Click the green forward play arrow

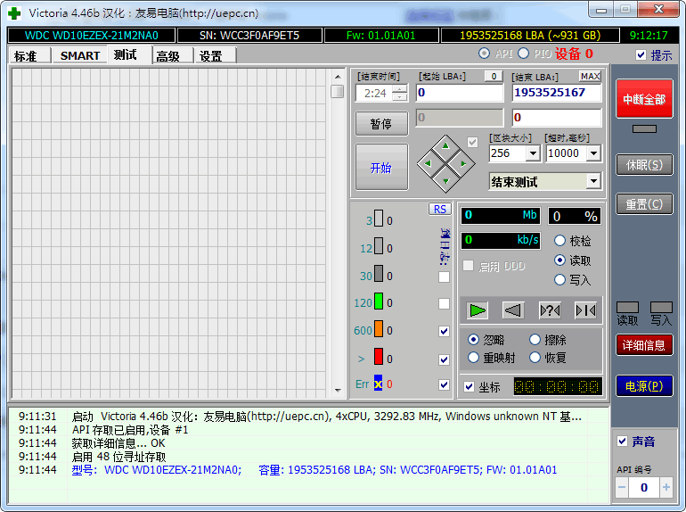(x=478, y=310)
